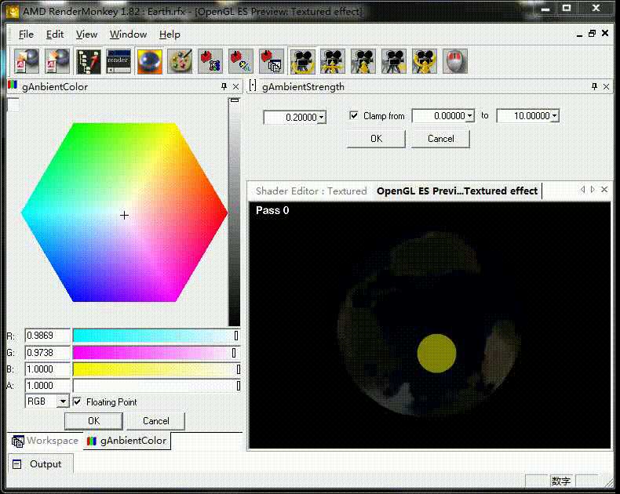Select the fourth movie camera toolbar icon
Image resolution: width=620 pixels, height=494 pixels.
tap(394, 61)
